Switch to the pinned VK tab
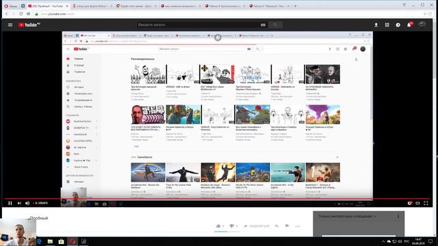The width and height of the screenshot is (438, 246). point(23,6)
